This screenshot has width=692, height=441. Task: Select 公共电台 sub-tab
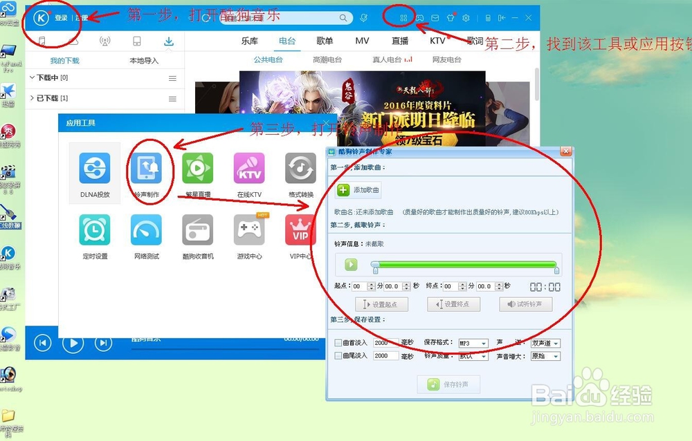pyautogui.click(x=268, y=59)
